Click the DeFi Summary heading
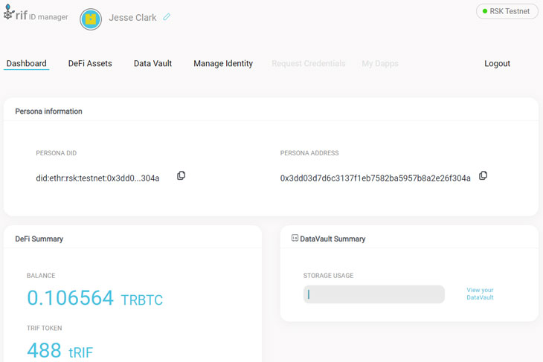This screenshot has height=362, width=543. (x=39, y=239)
